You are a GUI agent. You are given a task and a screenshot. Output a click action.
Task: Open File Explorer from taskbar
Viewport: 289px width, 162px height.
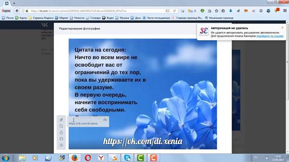tap(22, 158)
